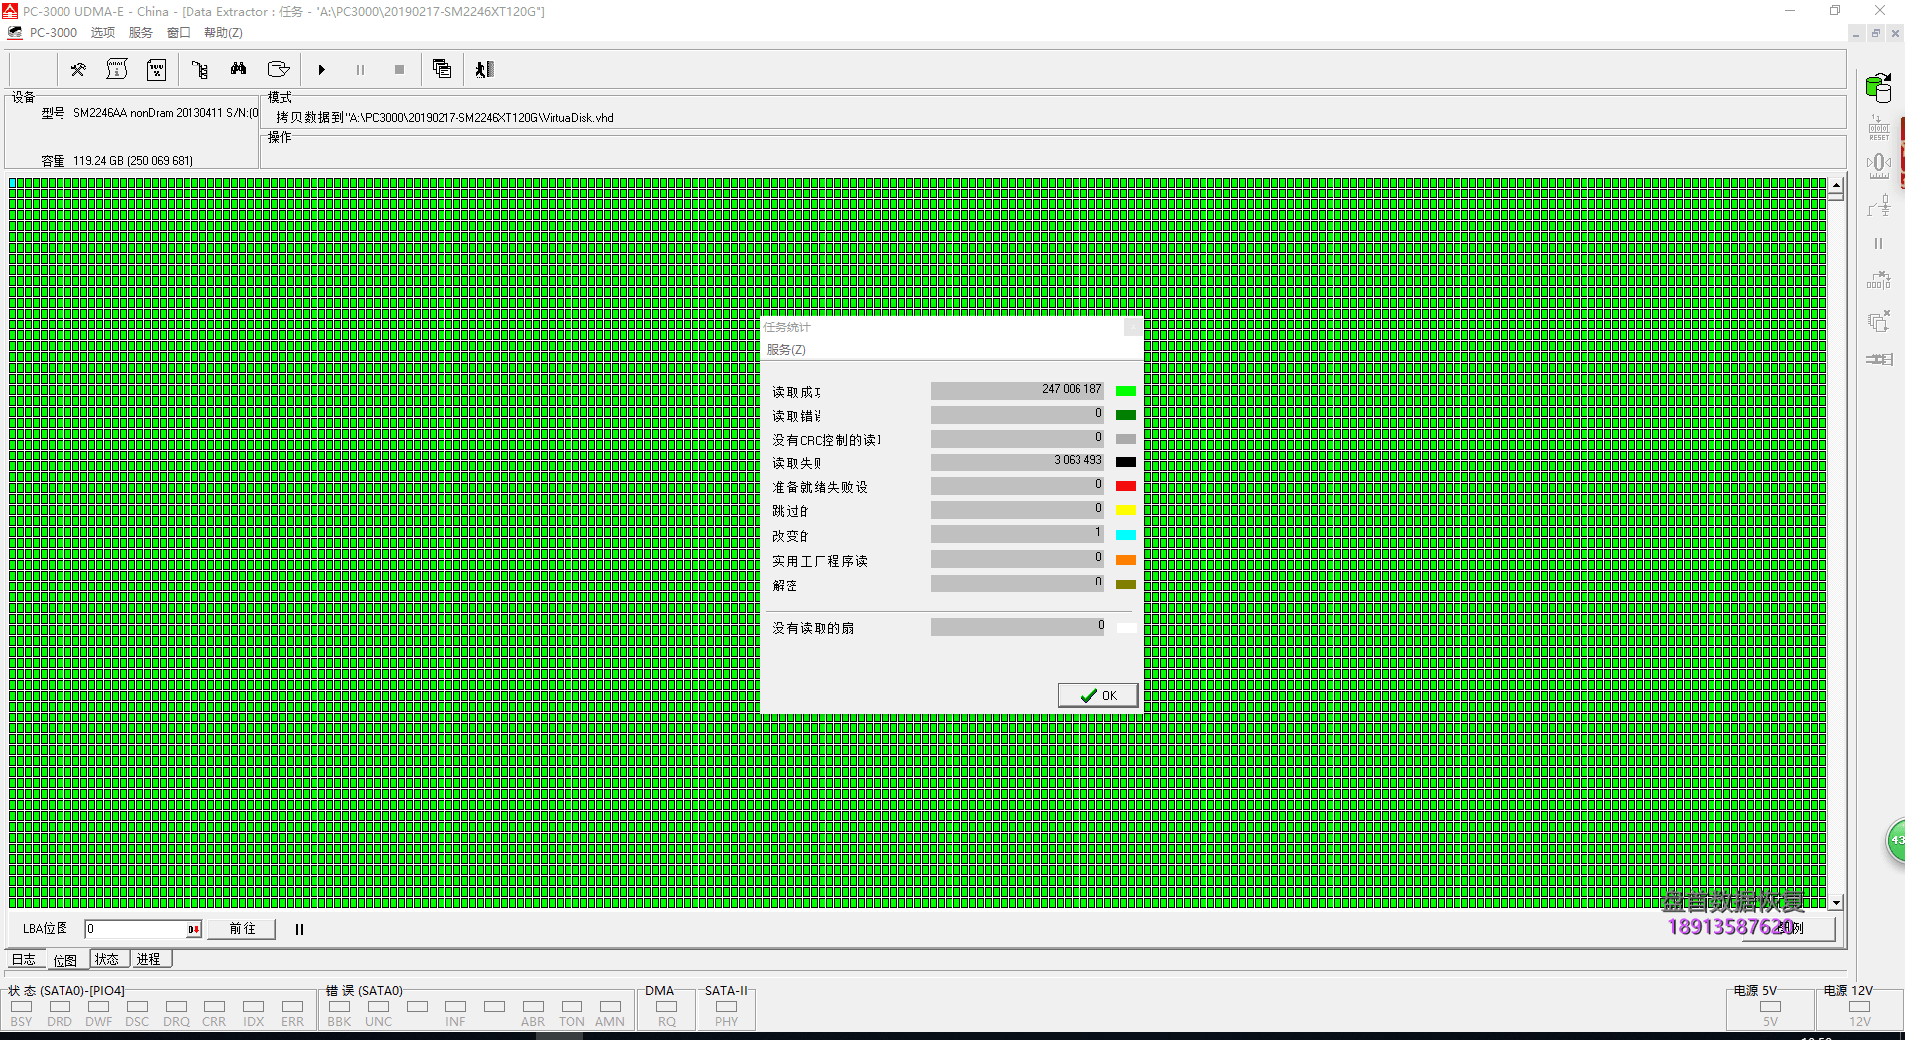1905x1040 pixels.
Task: Click OK in the statistics dialog
Action: click(1097, 695)
